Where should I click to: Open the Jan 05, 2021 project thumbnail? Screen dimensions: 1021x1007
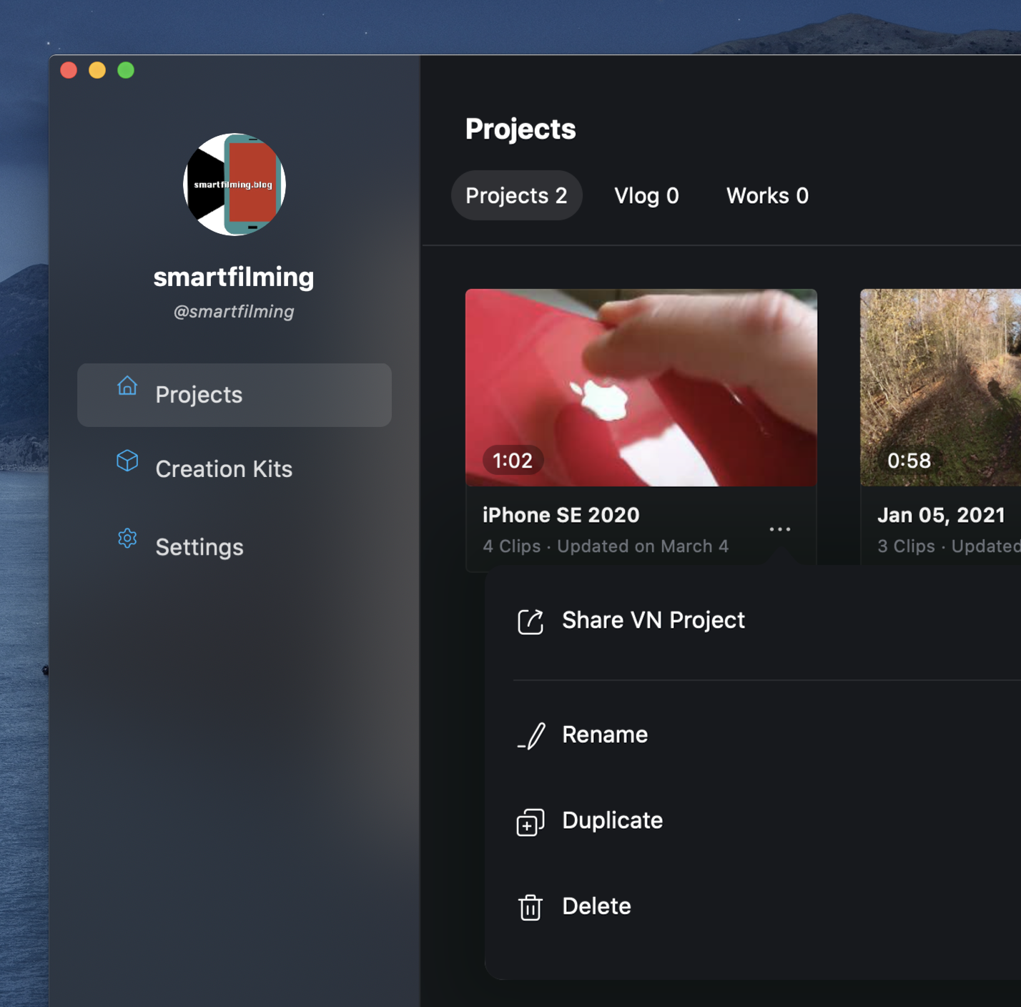pos(940,387)
